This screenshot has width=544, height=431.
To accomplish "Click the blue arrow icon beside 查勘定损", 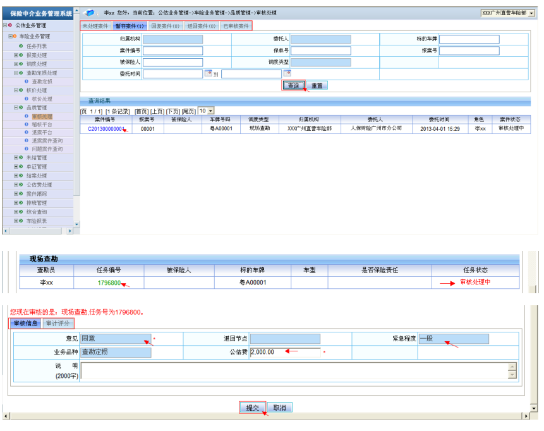I will pyautogui.click(x=27, y=81).
